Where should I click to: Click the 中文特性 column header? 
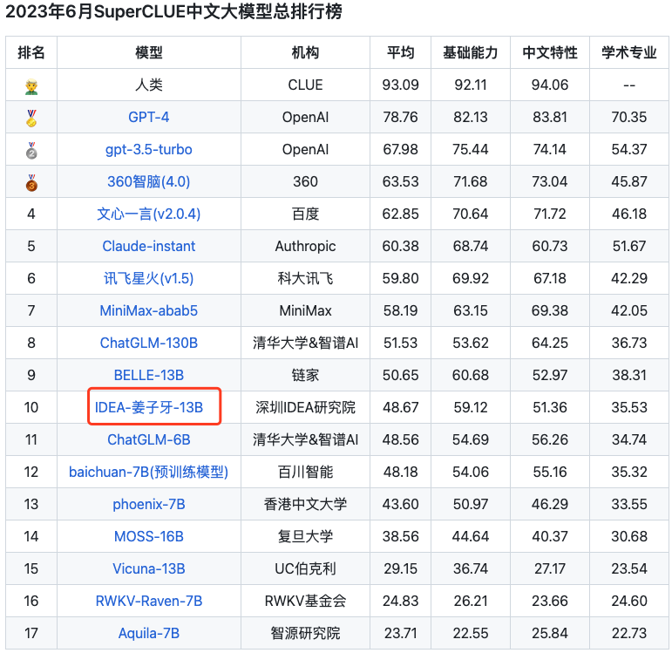[x=550, y=52]
